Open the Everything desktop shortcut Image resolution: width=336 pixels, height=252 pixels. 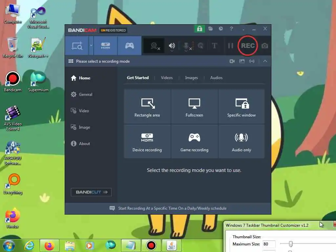click(x=13, y=184)
